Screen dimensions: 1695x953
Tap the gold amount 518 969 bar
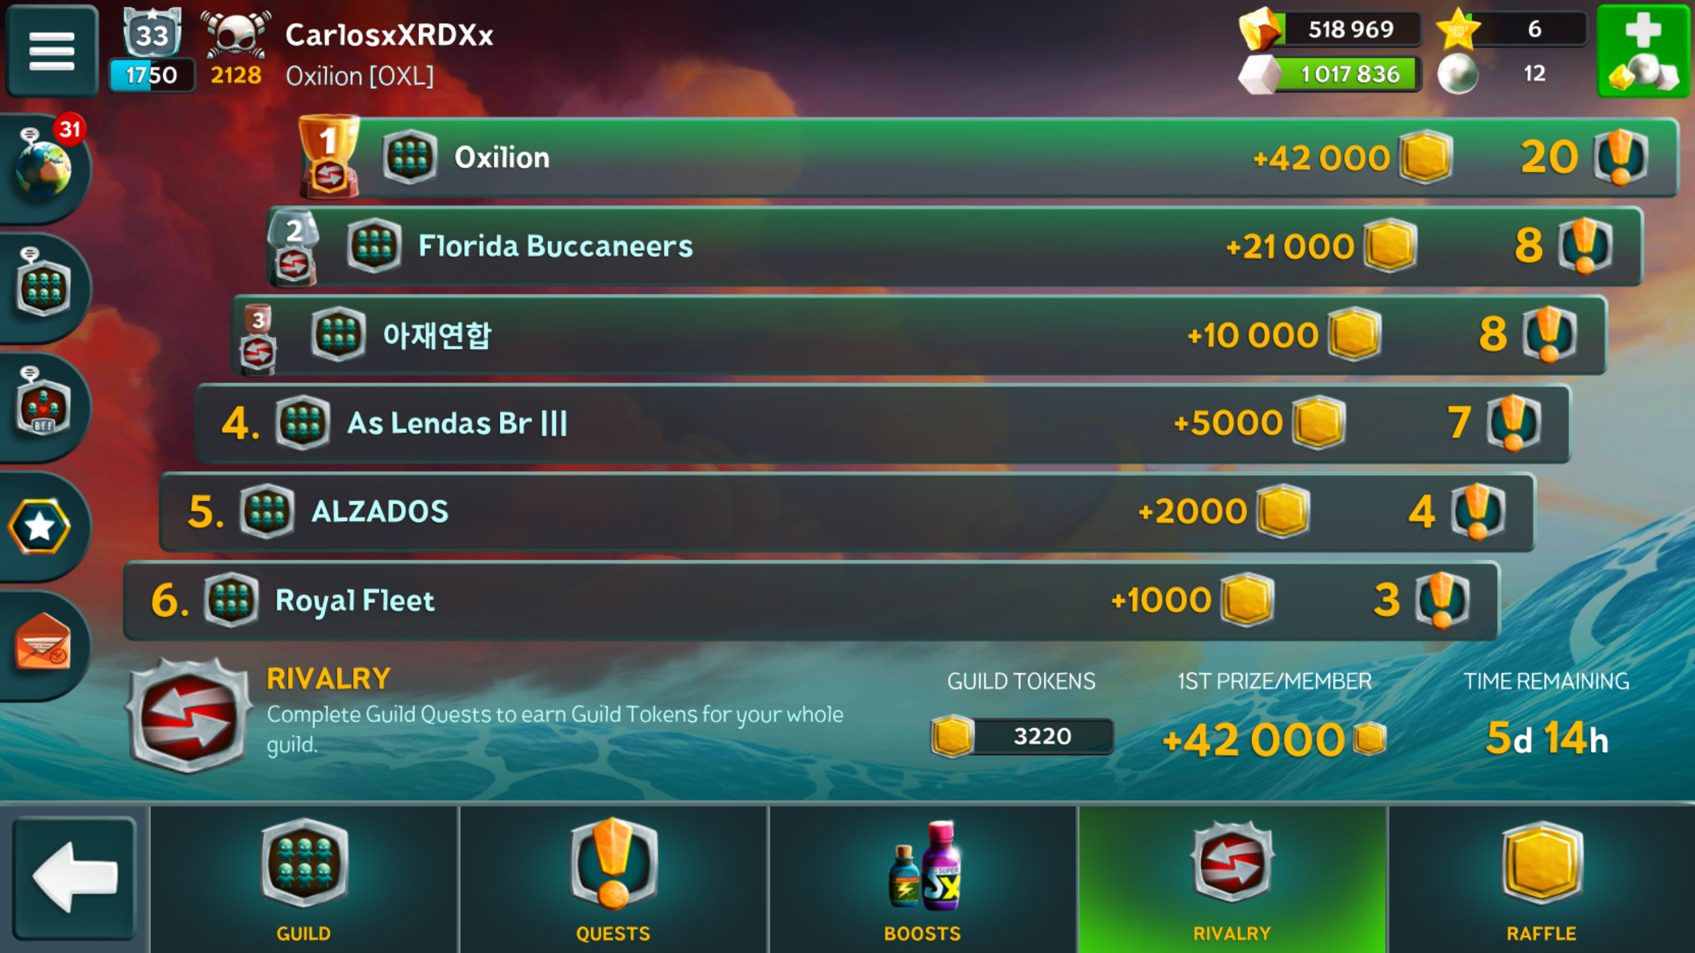click(x=1331, y=29)
